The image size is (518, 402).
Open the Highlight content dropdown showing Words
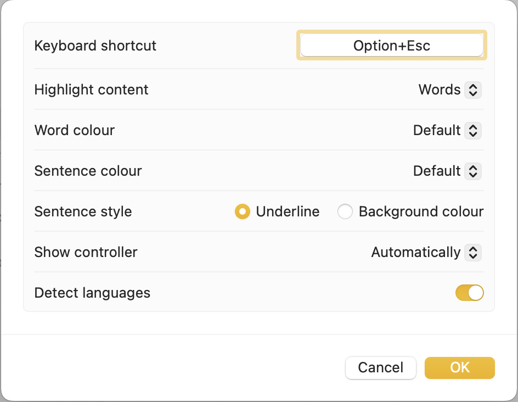tap(440, 90)
